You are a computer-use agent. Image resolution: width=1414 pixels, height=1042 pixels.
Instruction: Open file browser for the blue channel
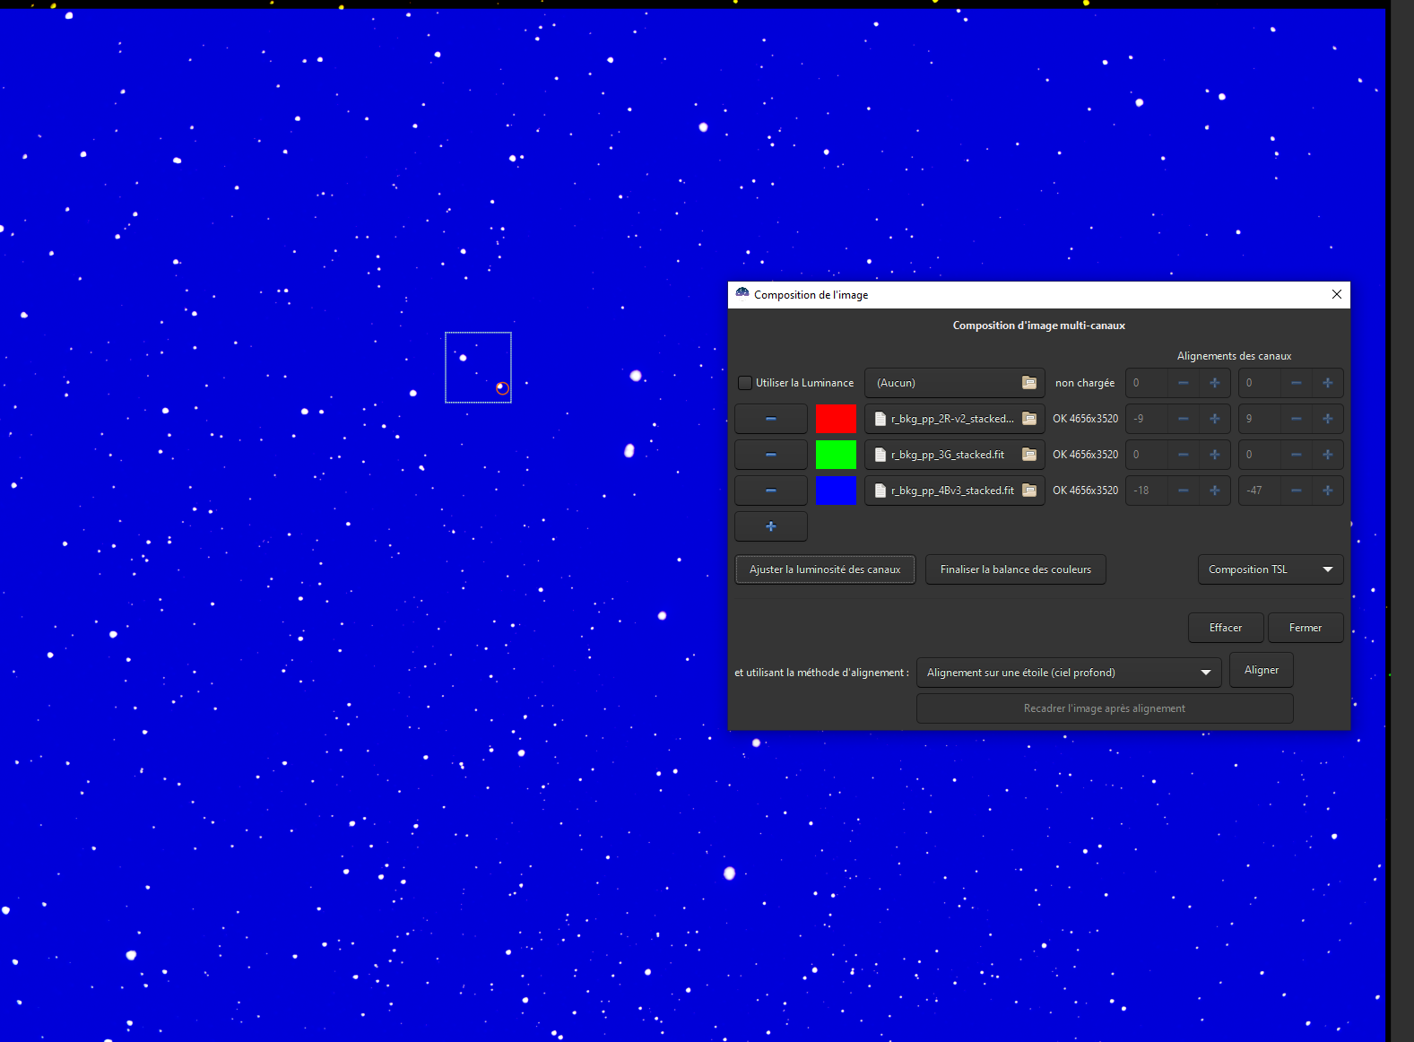[1029, 491]
